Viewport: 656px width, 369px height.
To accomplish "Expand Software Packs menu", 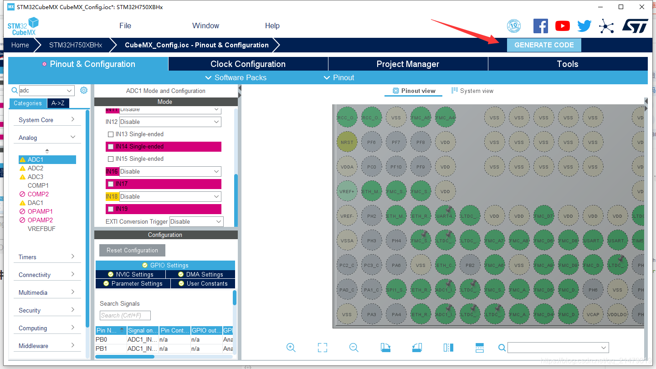I will [236, 77].
